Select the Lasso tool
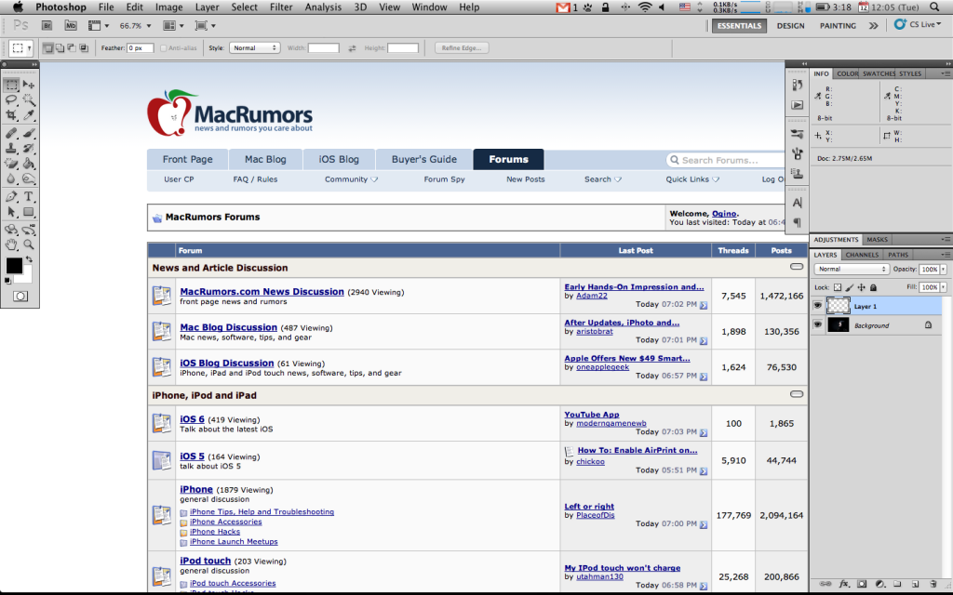Screen dimensions: 953x595 [11, 99]
